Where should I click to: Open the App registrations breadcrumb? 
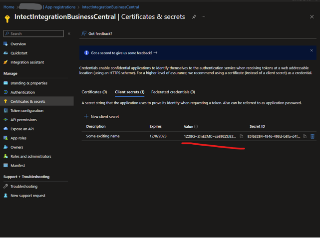pos(59,7)
